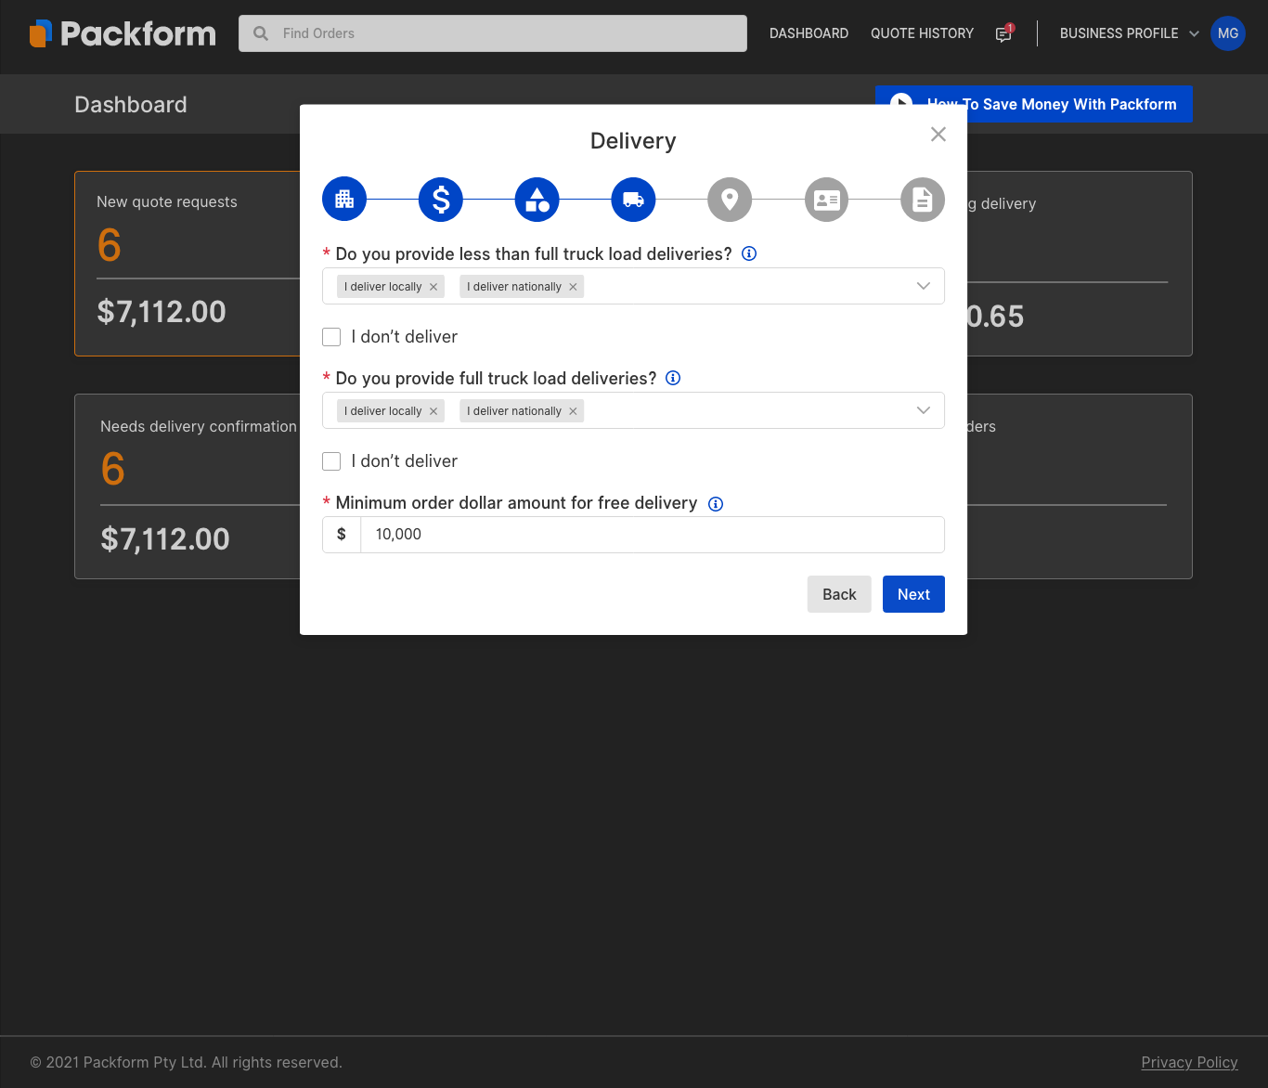Click the delivery truck step icon

633,200
